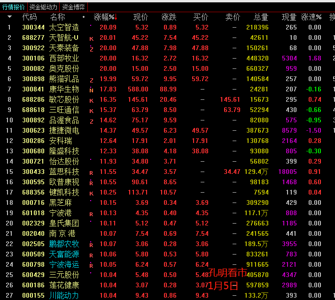Click the N marker on 康华生物 row
This screenshot has height=300, width=335.
tap(92, 90)
